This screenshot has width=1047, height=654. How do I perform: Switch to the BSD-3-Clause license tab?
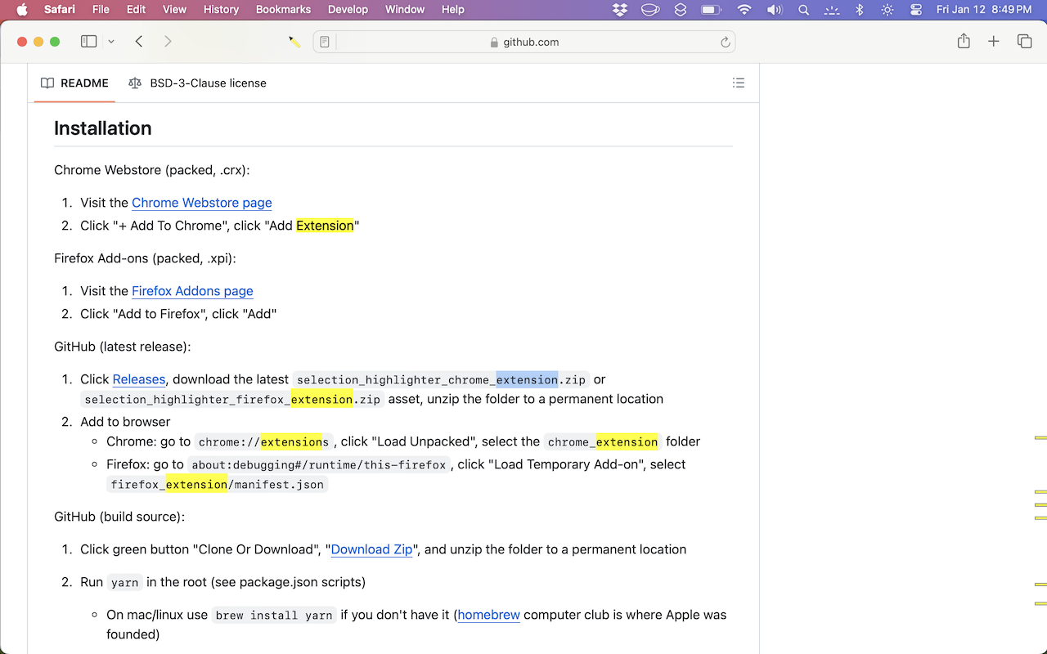[x=198, y=83]
